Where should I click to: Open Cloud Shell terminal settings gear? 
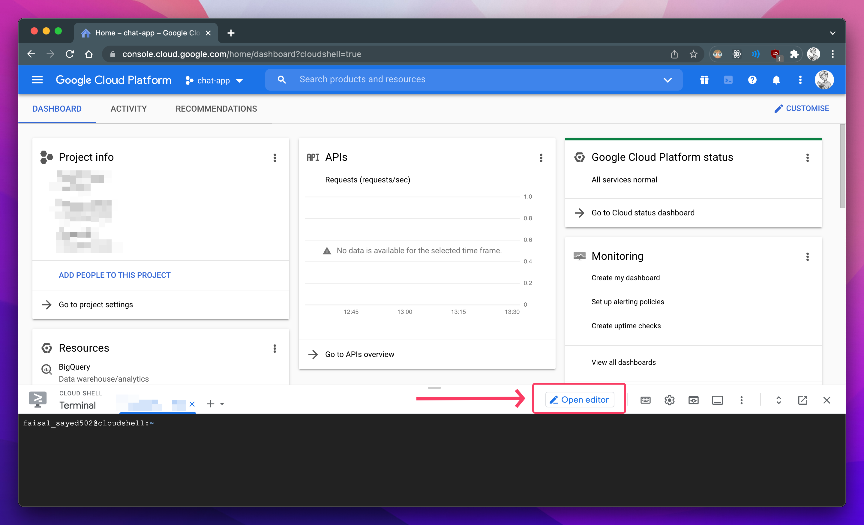click(x=669, y=400)
